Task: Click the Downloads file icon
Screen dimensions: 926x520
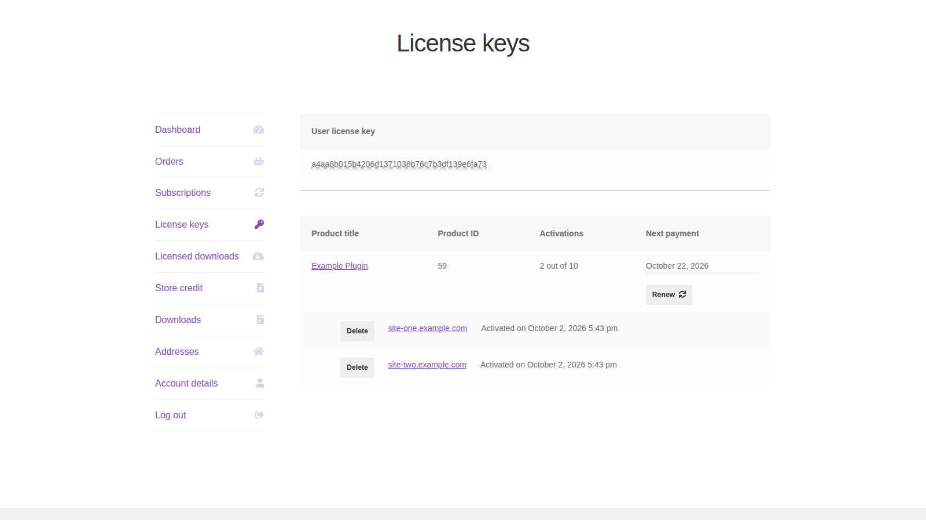Action: pyautogui.click(x=260, y=320)
